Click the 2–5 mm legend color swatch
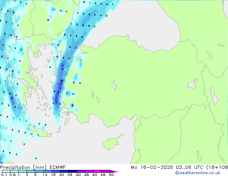 31,171
